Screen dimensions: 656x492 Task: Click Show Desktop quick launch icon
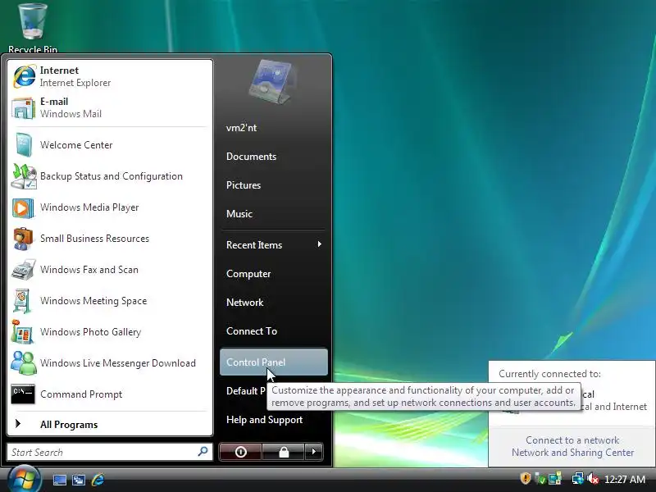(59, 480)
